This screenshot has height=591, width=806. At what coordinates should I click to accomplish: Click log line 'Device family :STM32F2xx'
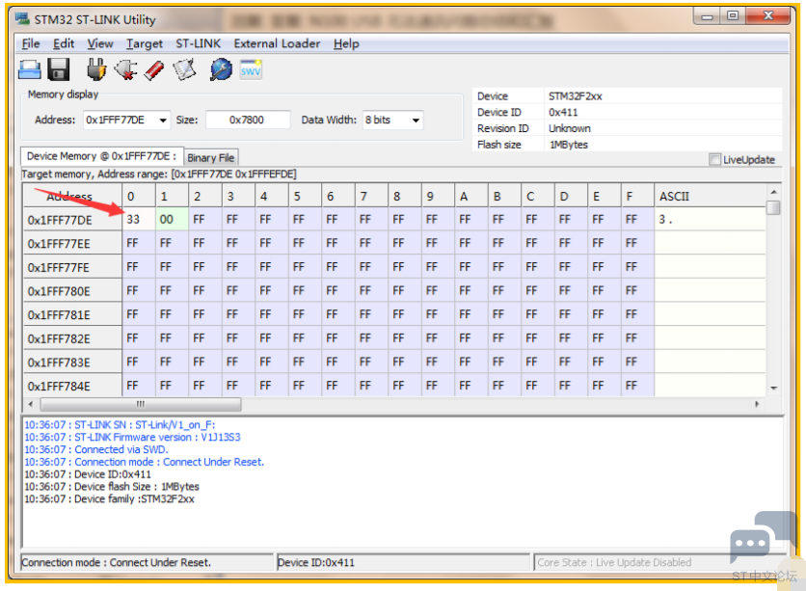click(110, 499)
